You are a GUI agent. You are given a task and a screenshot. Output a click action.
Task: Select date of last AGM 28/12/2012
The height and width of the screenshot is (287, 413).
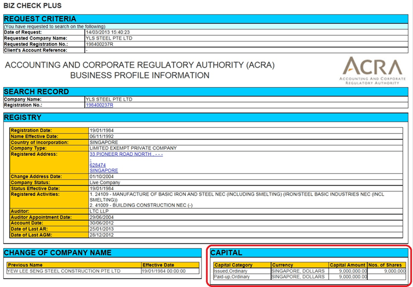click(x=102, y=235)
